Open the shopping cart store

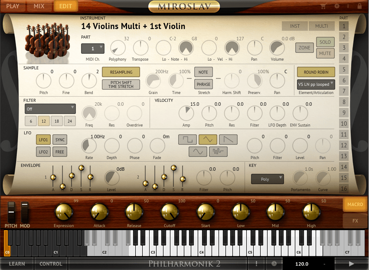pos(323,6)
